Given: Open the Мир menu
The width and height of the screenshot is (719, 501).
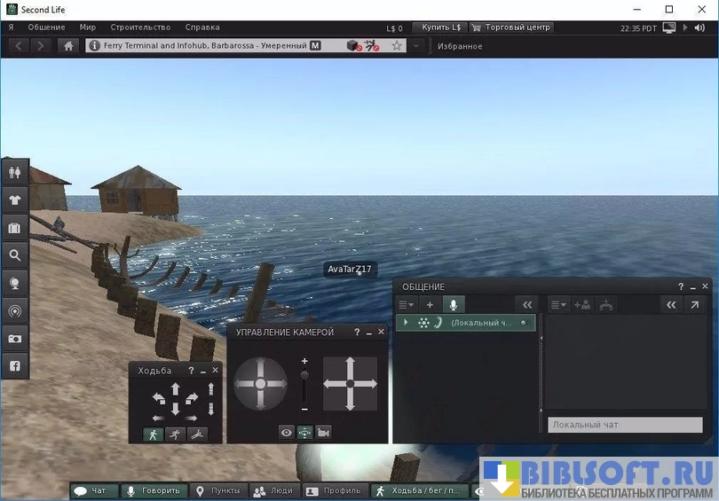Looking at the screenshot, I should 88,27.
